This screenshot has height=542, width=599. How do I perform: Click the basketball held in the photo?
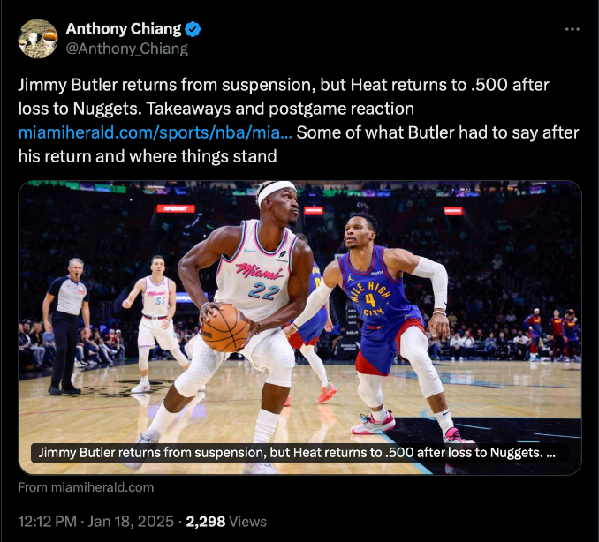click(x=224, y=327)
